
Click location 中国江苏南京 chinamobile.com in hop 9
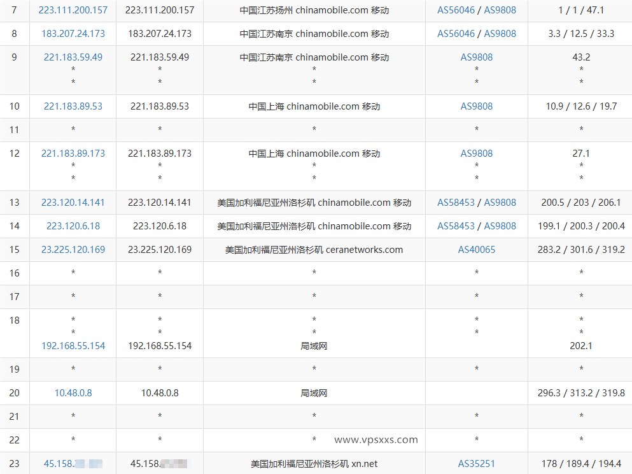point(314,57)
